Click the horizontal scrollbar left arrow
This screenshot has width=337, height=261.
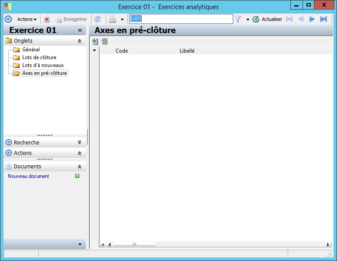coord(109,244)
